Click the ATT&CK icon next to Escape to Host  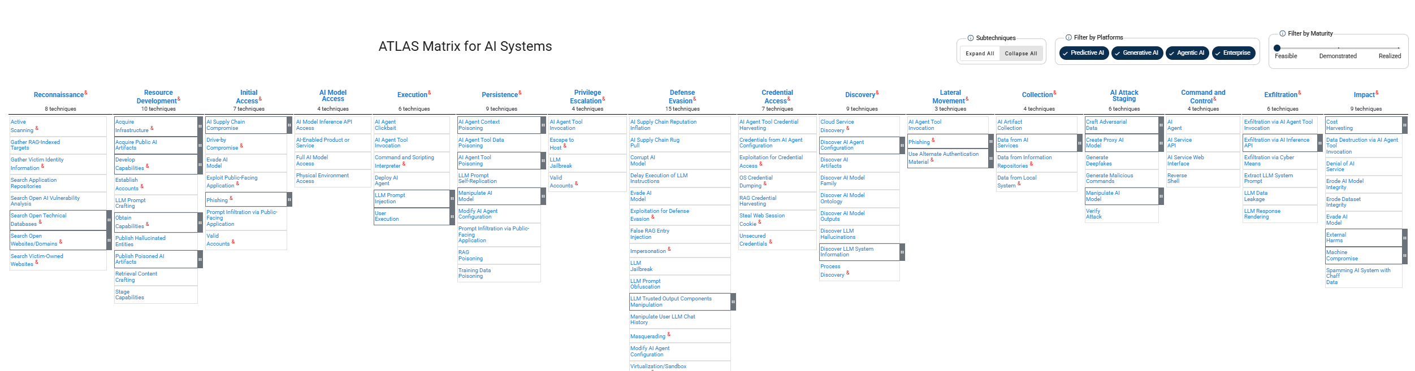(x=565, y=146)
